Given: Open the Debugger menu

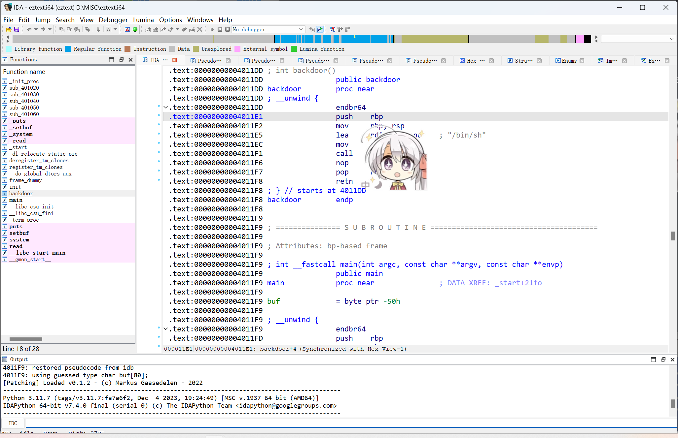Looking at the screenshot, I should 113,20.
